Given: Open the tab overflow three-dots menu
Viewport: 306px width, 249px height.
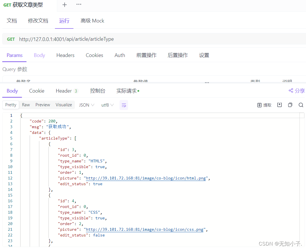Looking at the screenshot, I should 79,4.
